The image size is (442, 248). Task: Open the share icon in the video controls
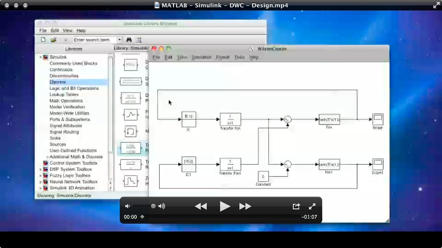pyautogui.click(x=296, y=207)
